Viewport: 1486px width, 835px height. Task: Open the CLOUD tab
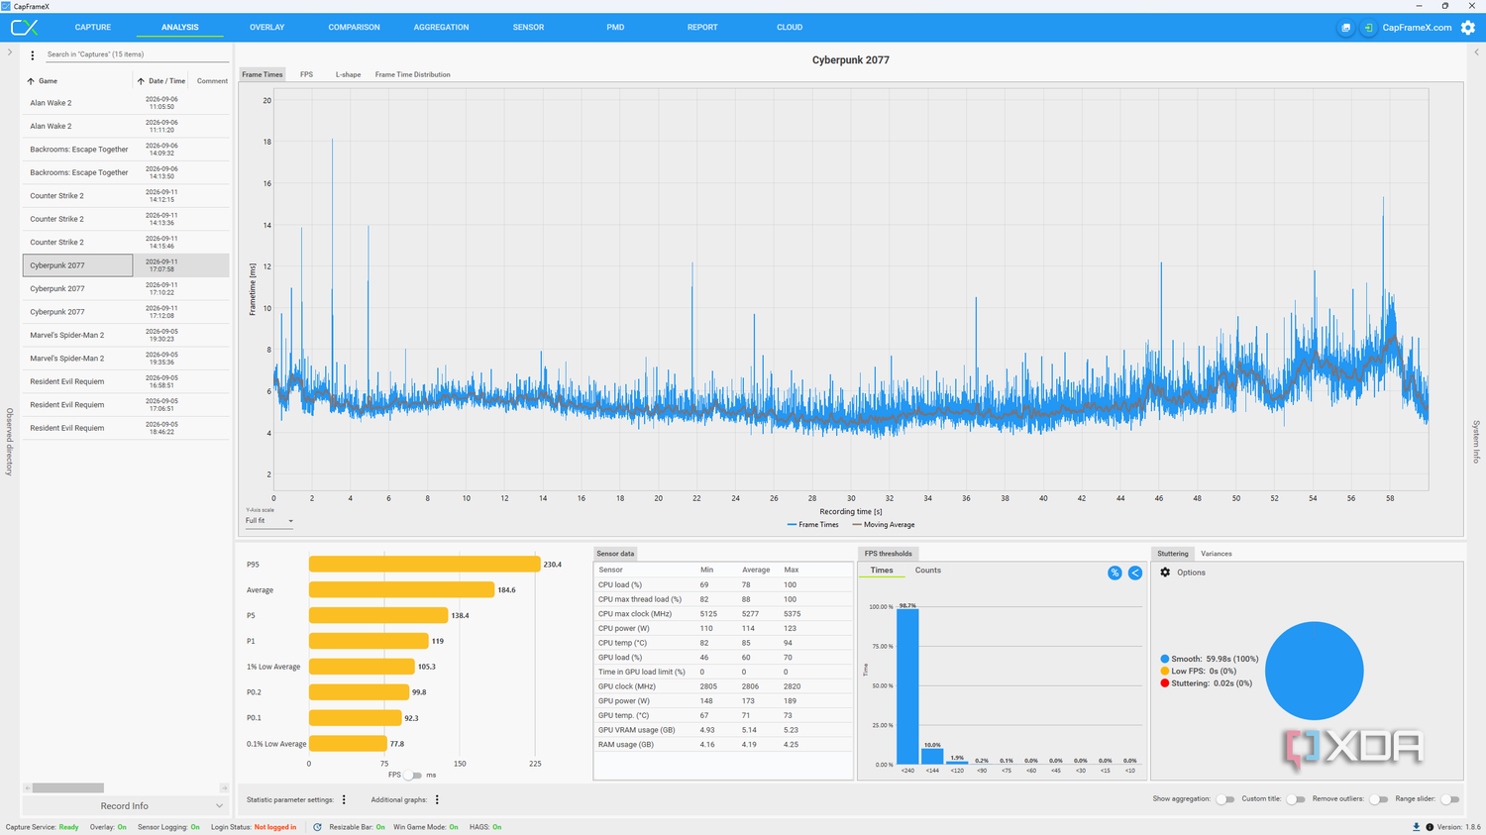[x=790, y=28]
